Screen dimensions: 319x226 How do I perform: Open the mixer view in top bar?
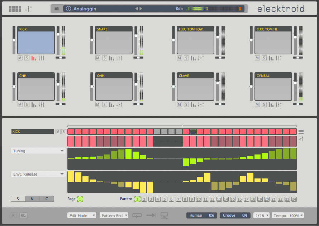click(29, 9)
